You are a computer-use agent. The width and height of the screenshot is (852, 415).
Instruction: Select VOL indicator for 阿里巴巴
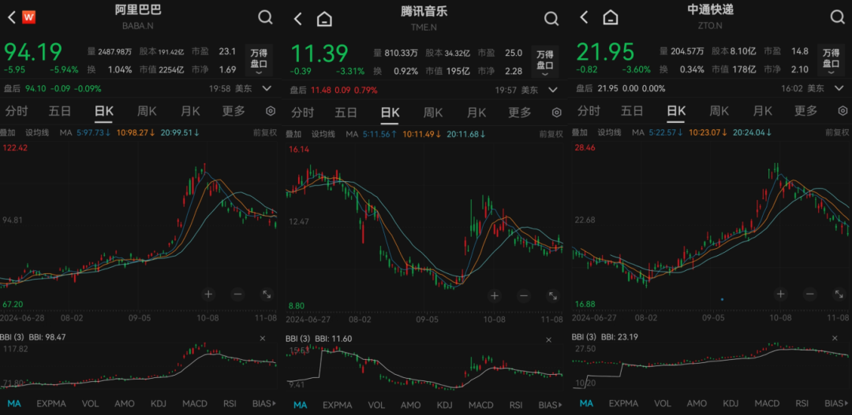(x=90, y=404)
